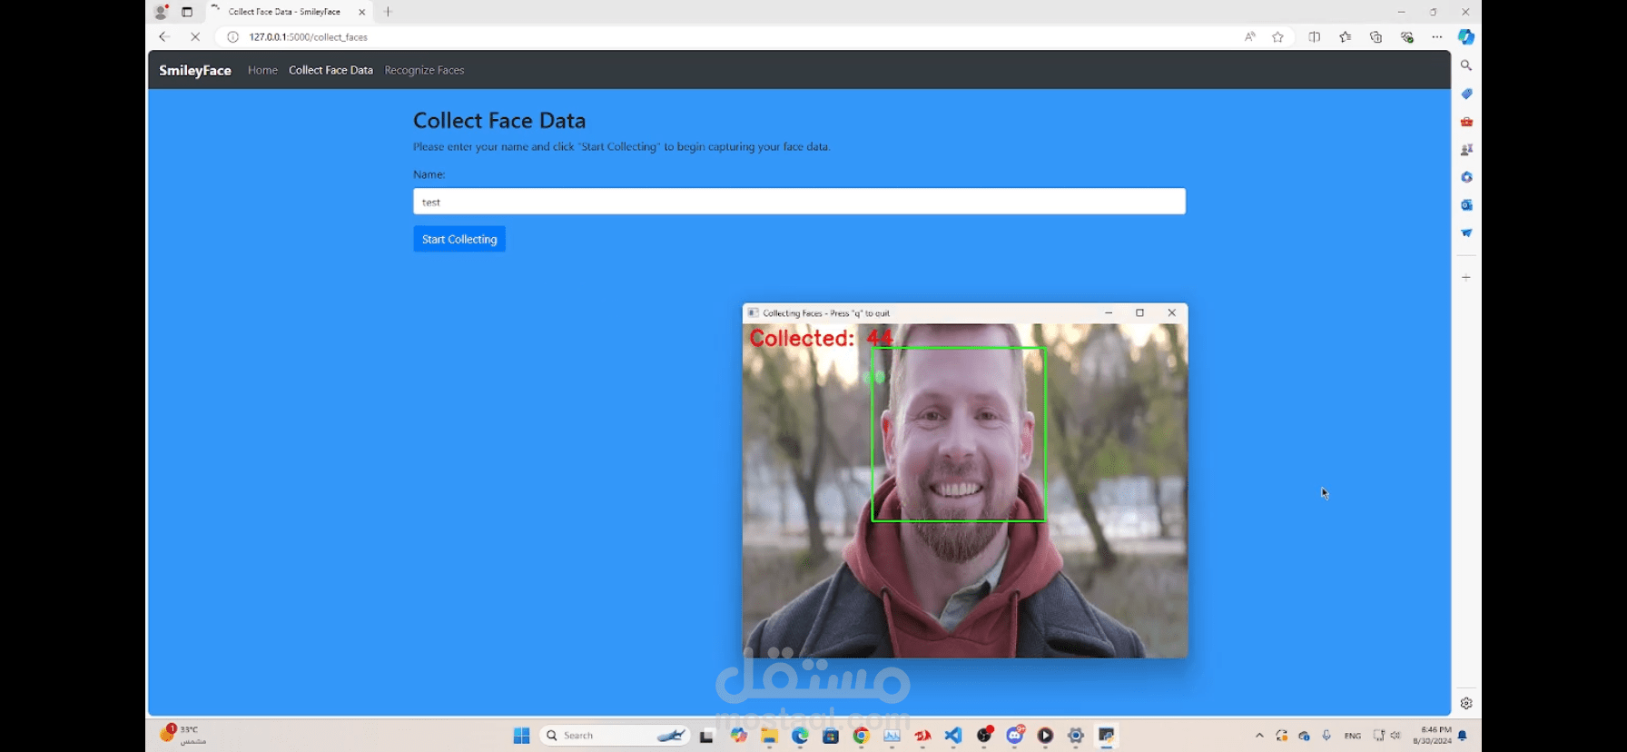Viewport: 1627px width, 752px height.
Task: Open Task View on the taskbar
Action: coord(706,736)
